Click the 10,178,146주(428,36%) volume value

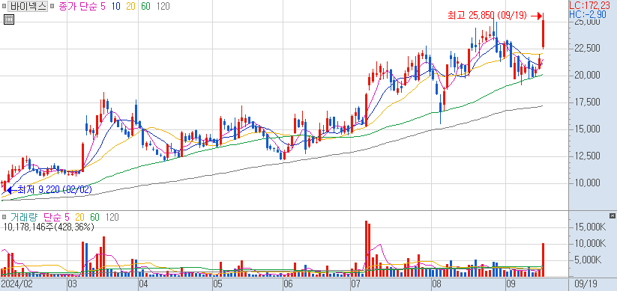click(49, 227)
